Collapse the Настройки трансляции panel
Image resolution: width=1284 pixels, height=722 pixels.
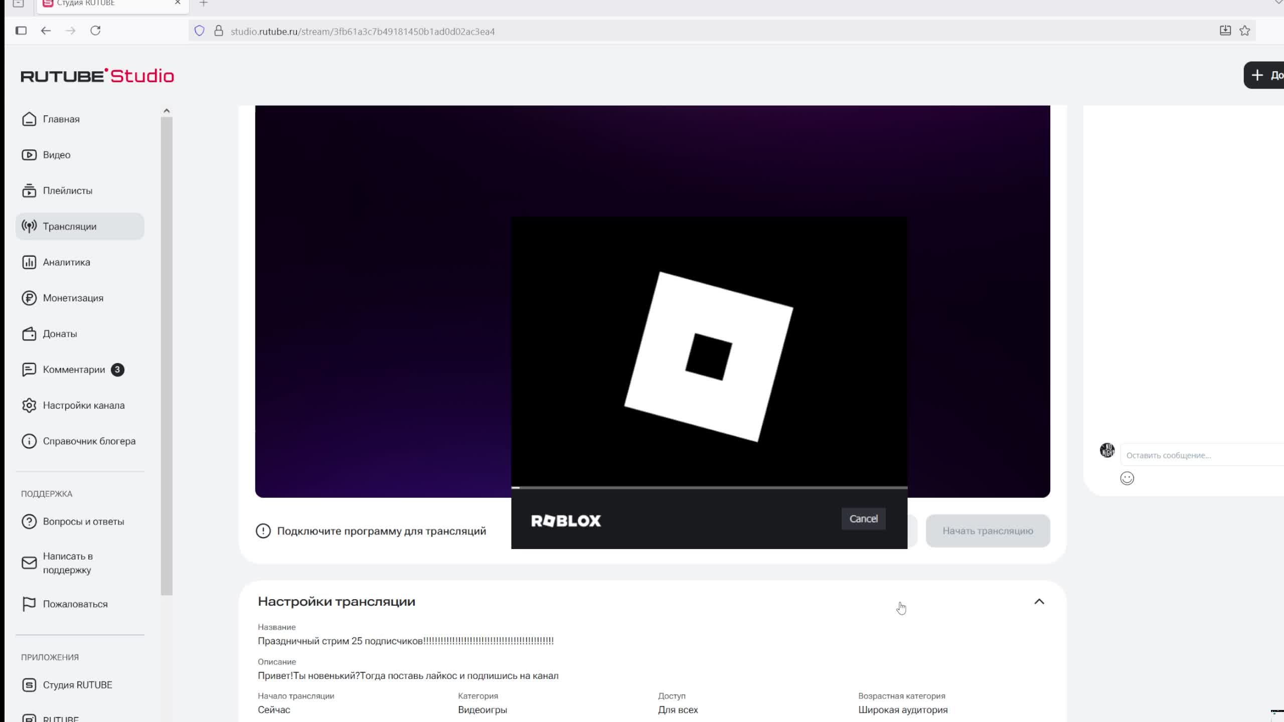point(1039,602)
